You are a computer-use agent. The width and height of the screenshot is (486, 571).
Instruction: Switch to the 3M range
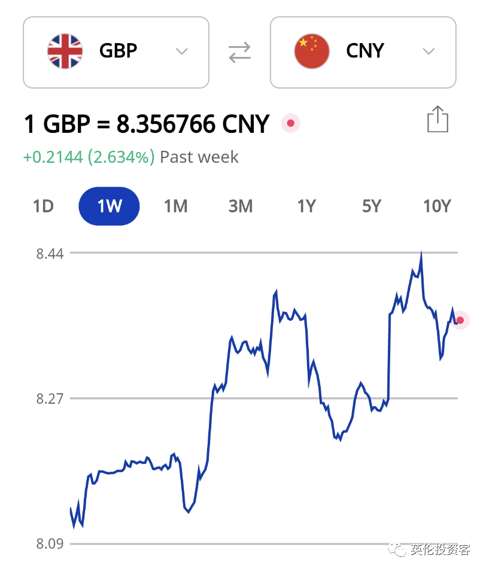click(240, 206)
